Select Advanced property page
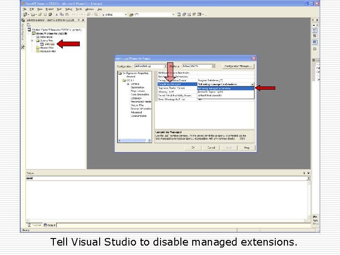Viewport: 340px width, 255px height. pos(136,112)
